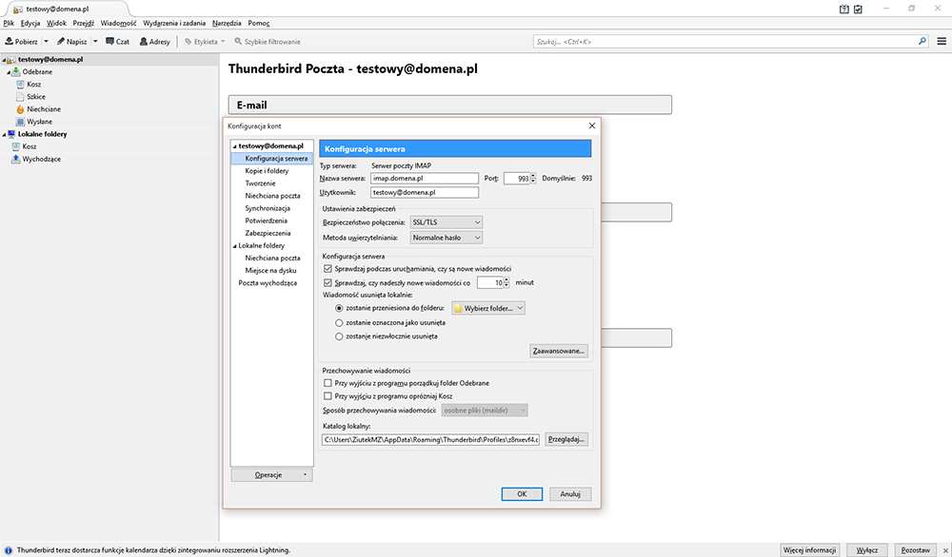Click the disabled maildir storage dropdown
Viewport: 952px width, 557px height.
485,411
